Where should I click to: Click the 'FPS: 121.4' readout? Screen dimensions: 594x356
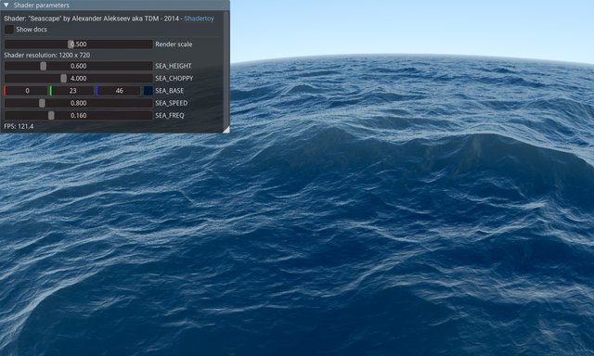[x=19, y=126]
